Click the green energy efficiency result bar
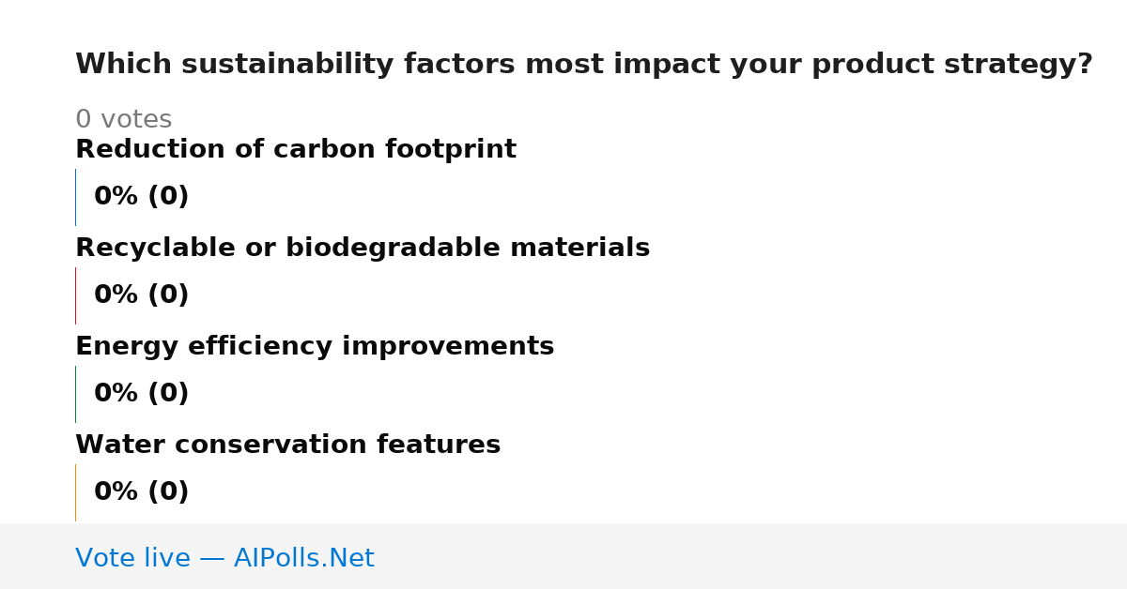Image resolution: width=1127 pixels, height=589 pixels. pos(75,394)
